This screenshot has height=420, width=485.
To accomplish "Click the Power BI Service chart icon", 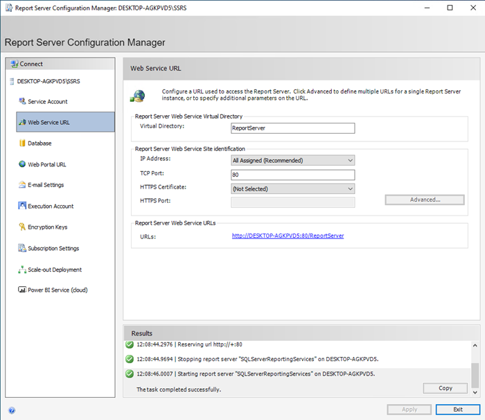I will 22,290.
